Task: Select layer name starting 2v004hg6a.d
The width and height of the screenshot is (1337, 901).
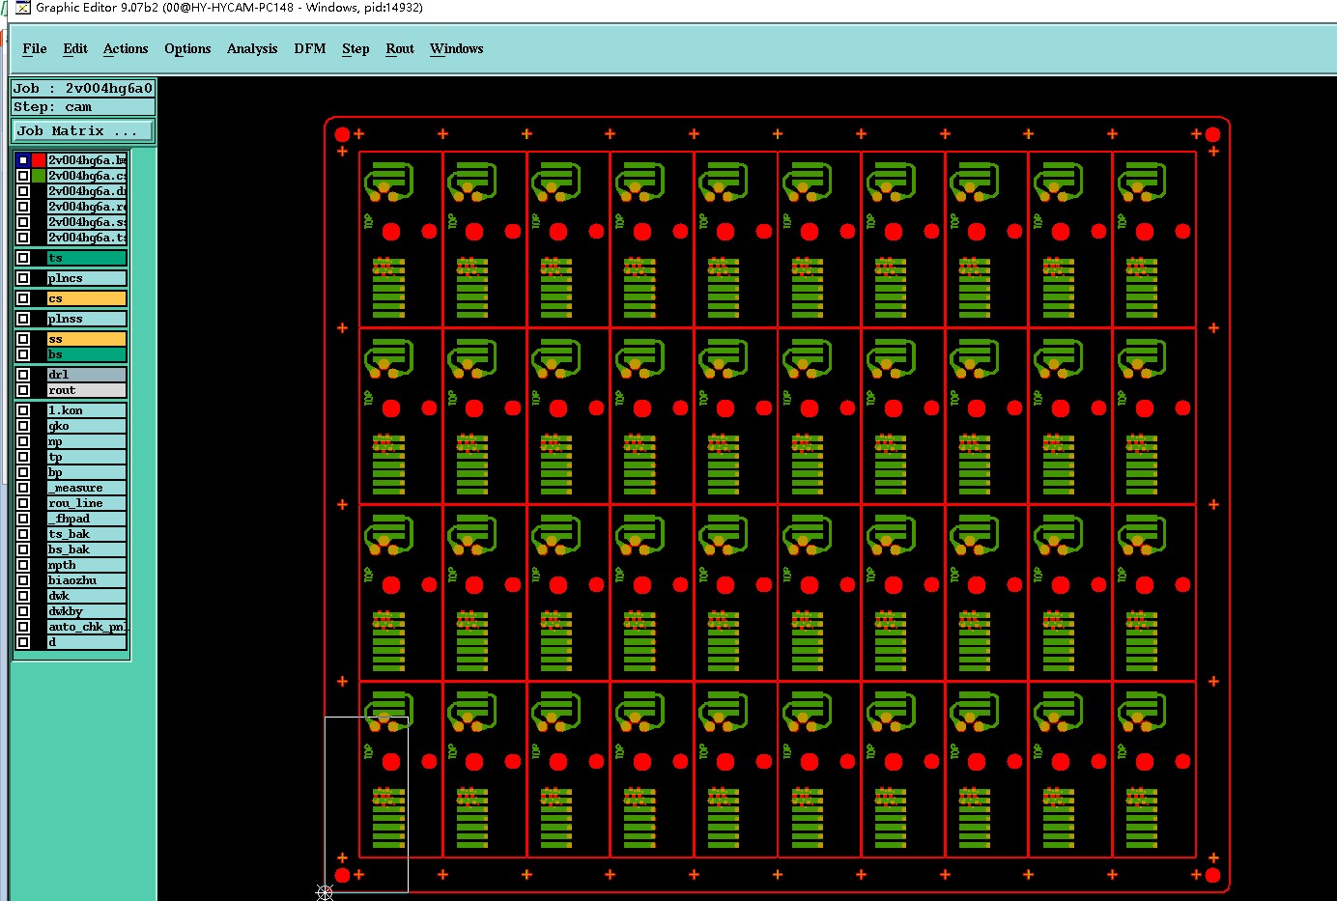Action: (87, 191)
